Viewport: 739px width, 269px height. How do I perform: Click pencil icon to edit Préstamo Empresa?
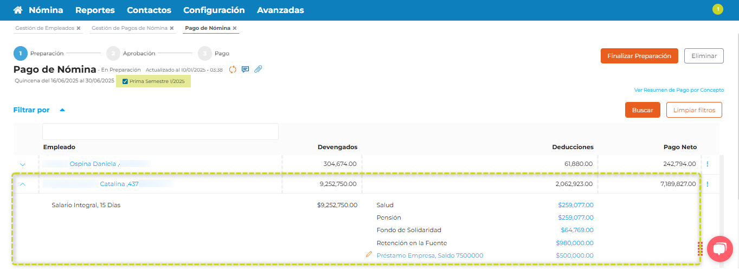point(369,254)
